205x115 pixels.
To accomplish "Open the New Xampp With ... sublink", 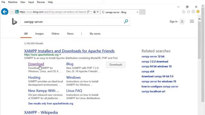I will pos(44,91).
